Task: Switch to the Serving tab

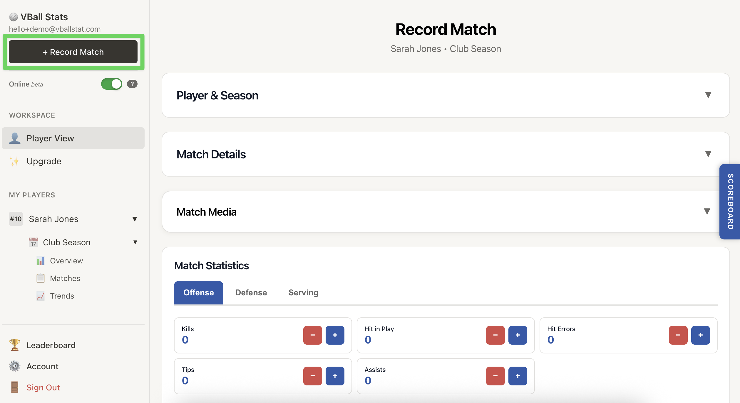Action: click(303, 292)
